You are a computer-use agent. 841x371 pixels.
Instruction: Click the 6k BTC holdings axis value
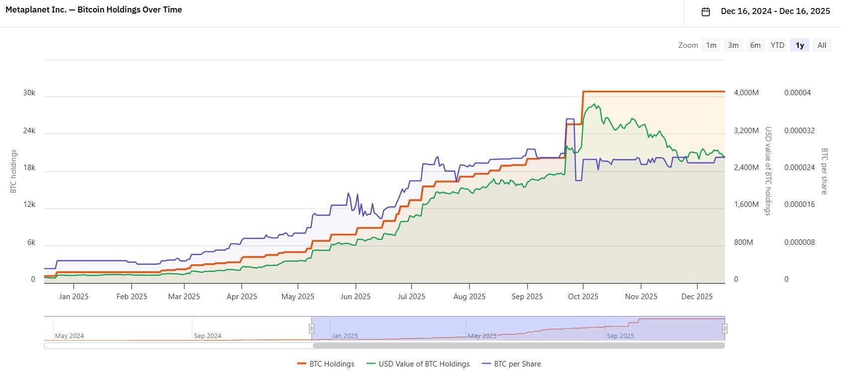coord(31,242)
